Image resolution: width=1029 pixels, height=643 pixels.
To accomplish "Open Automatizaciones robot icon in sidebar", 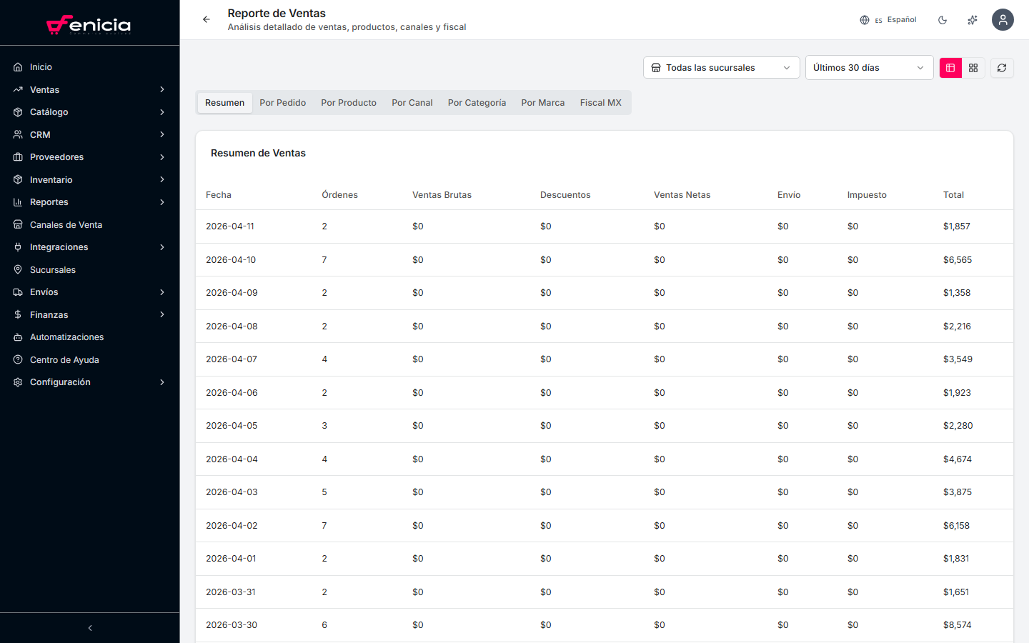I will [17, 337].
